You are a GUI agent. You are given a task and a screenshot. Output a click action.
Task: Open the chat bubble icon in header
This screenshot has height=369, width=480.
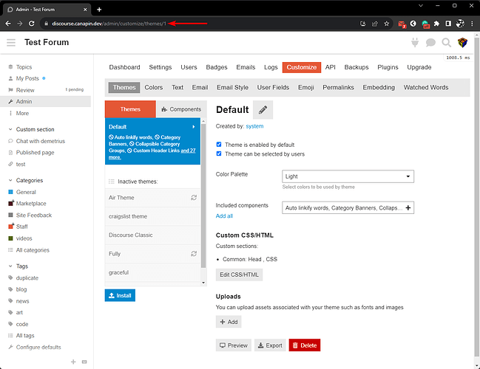(430, 43)
